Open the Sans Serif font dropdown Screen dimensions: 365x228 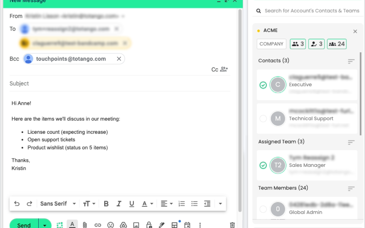(58, 203)
